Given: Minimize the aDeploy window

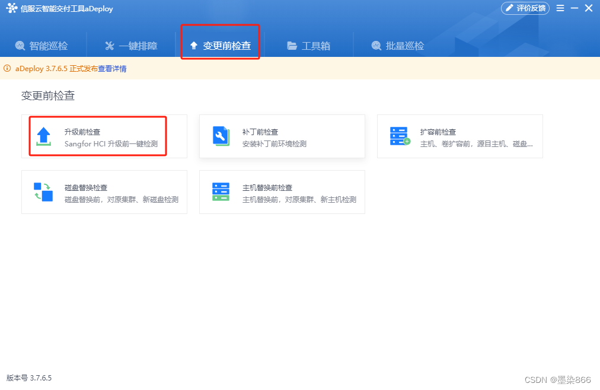Looking at the screenshot, I should pyautogui.click(x=575, y=8).
